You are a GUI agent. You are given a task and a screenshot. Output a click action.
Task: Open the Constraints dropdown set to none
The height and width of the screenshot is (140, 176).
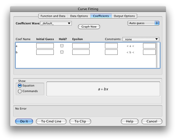tap(141, 39)
